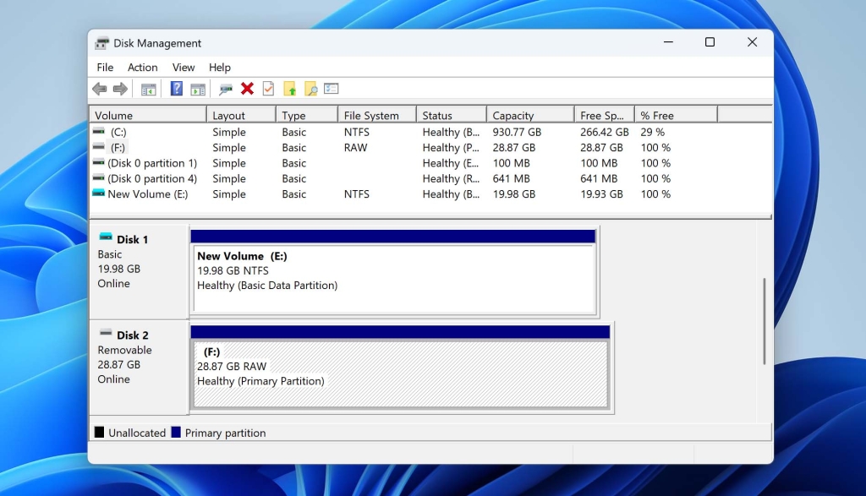
Task: Select the (C:) volume row
Action: pyautogui.click(x=430, y=133)
